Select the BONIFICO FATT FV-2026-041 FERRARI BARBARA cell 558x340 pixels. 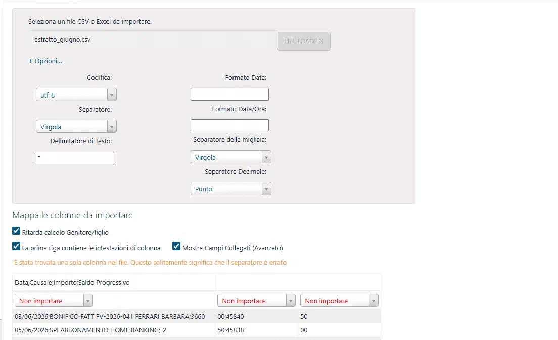coord(114,316)
